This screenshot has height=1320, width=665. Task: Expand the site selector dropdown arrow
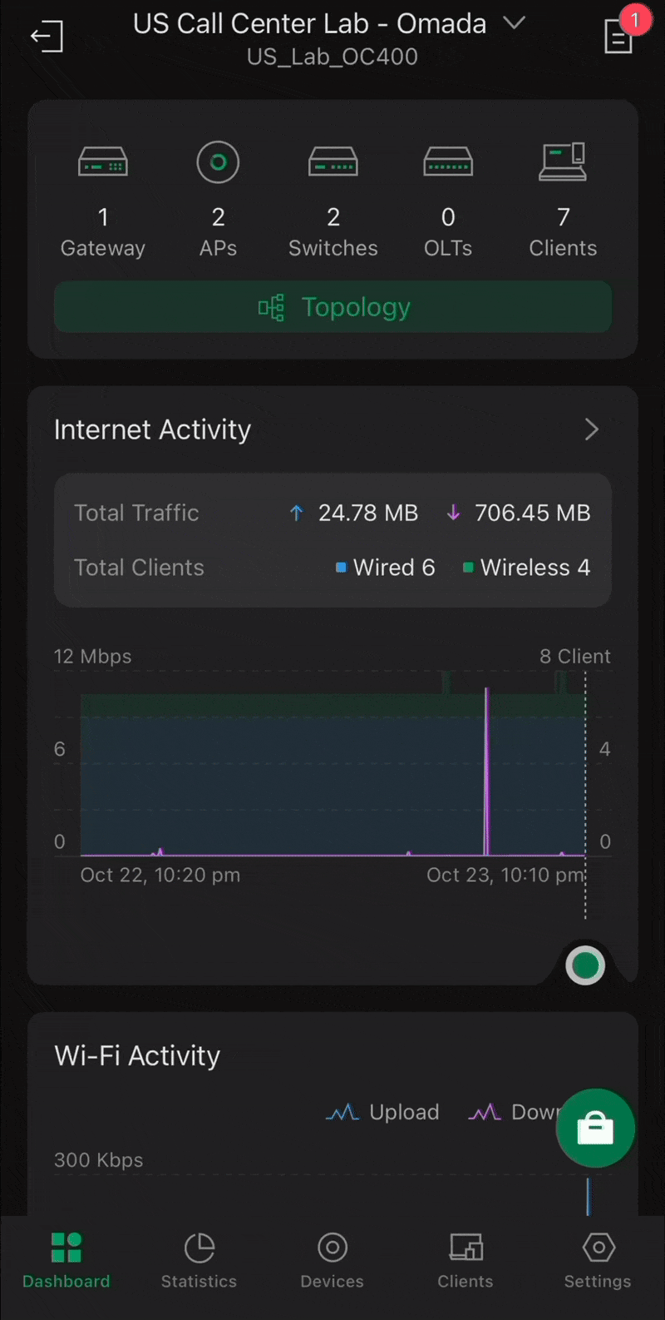[x=515, y=23]
